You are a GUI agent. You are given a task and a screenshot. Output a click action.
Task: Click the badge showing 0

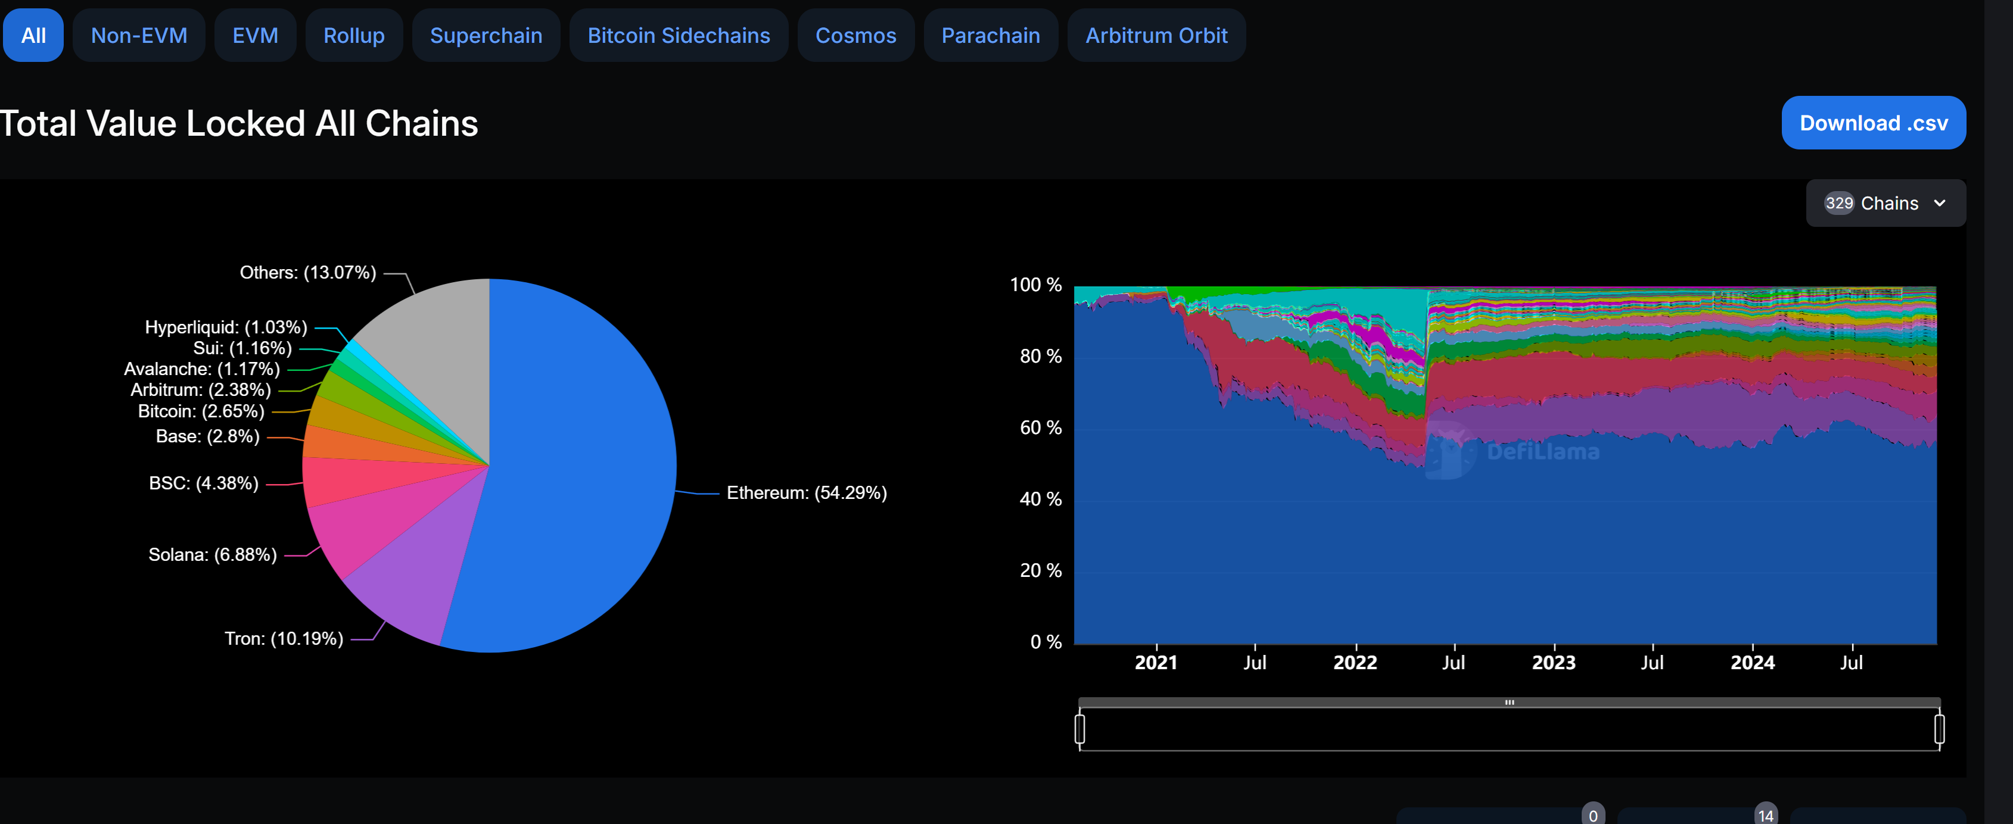pos(1592,816)
